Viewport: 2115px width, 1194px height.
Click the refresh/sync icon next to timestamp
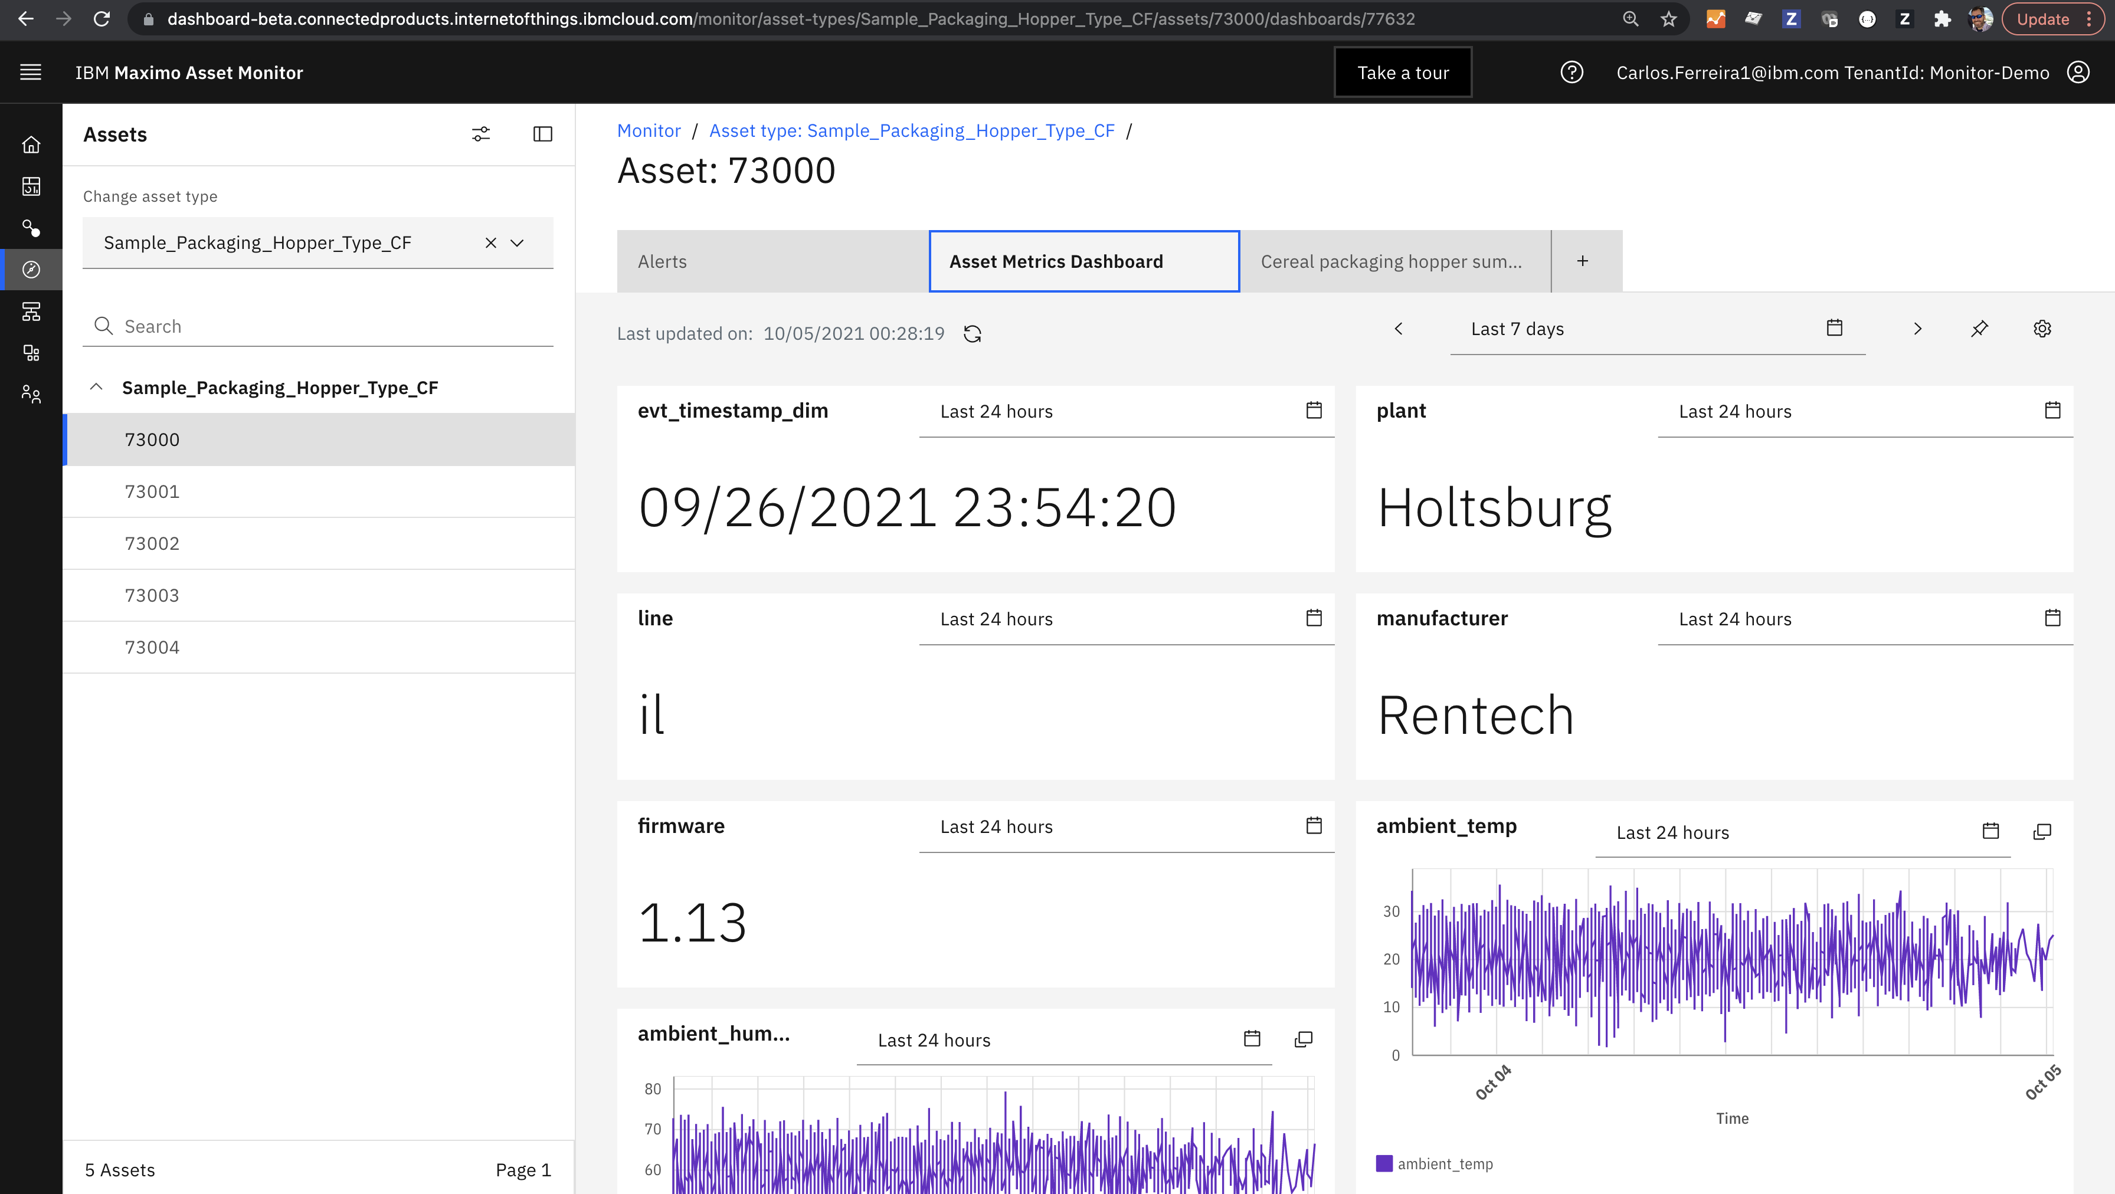[x=973, y=333]
